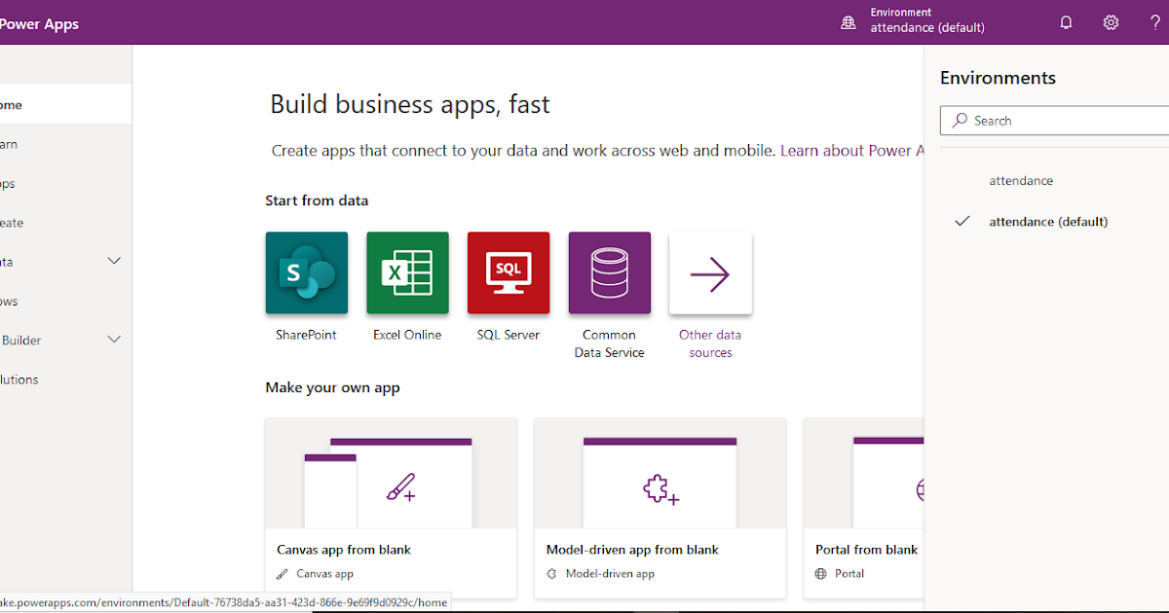Expand the Data section chevron
Viewport: 1169px width, 613px height.
114,261
